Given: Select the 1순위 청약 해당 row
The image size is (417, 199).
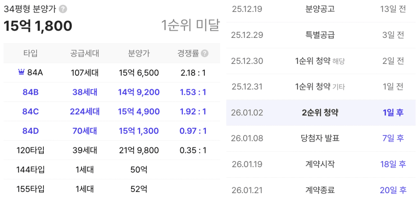Looking at the screenshot, I should point(320,61).
